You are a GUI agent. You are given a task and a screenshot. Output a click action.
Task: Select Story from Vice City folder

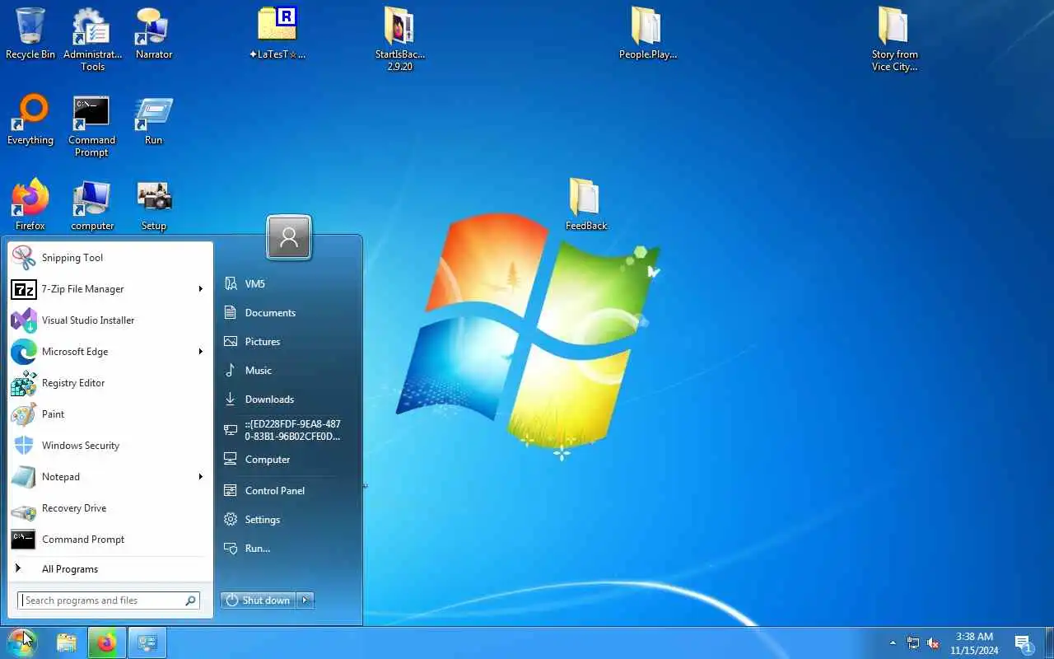pos(894,39)
